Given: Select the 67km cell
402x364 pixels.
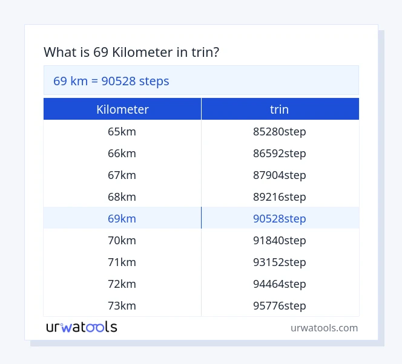Looking at the screenshot, I should tap(122, 175).
